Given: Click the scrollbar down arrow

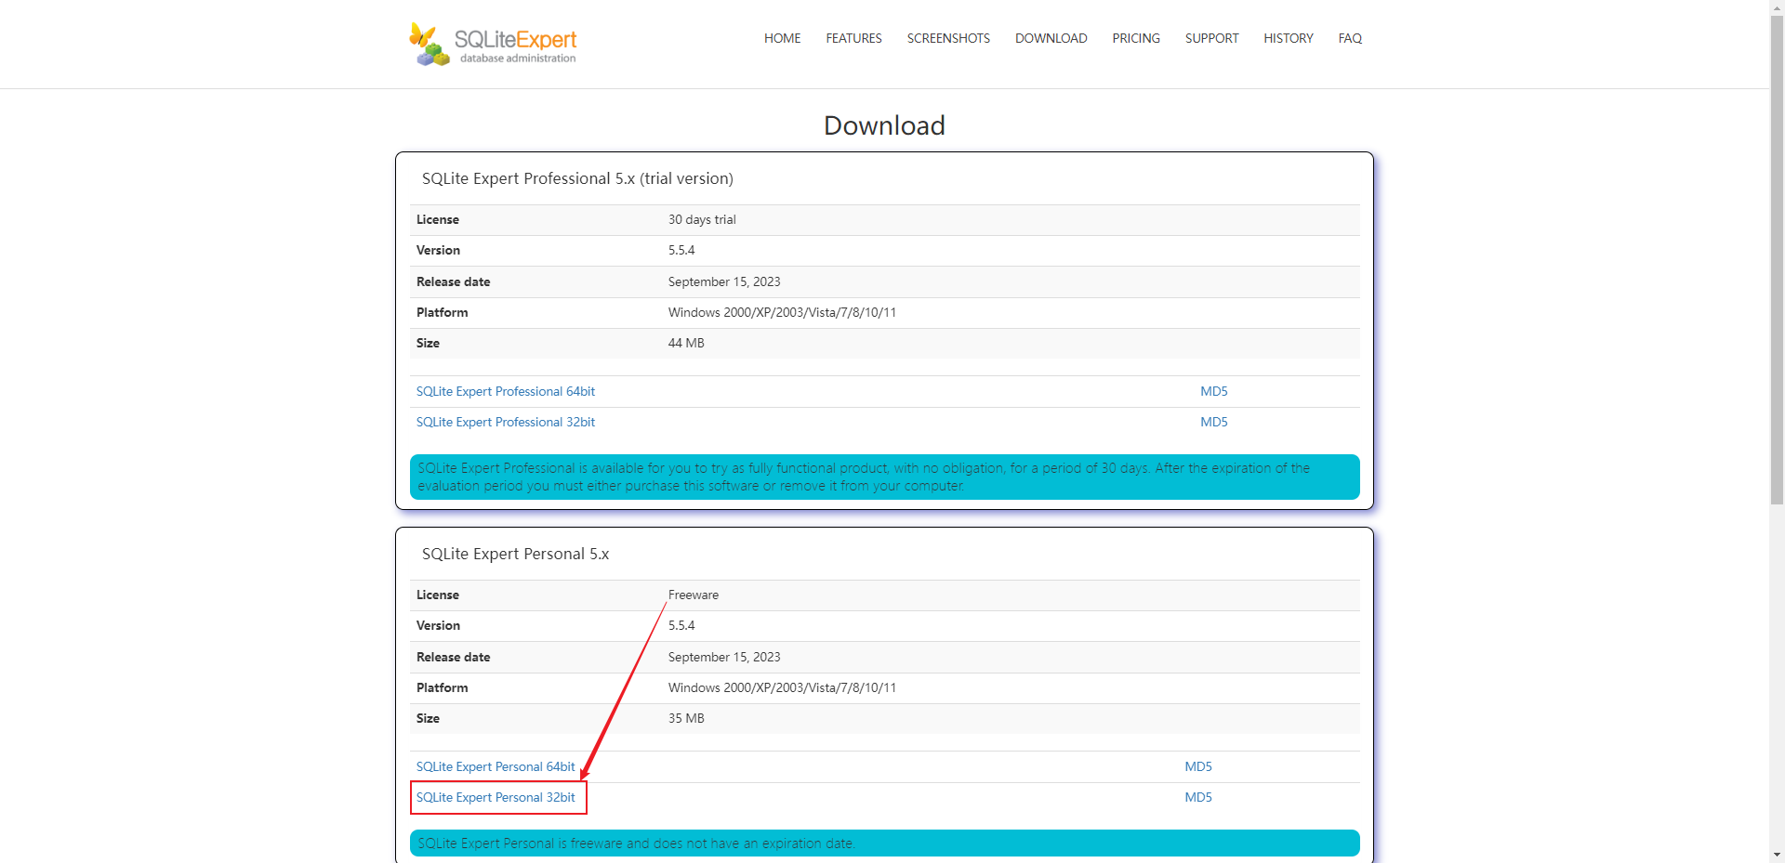Looking at the screenshot, I should pyautogui.click(x=1777, y=855).
